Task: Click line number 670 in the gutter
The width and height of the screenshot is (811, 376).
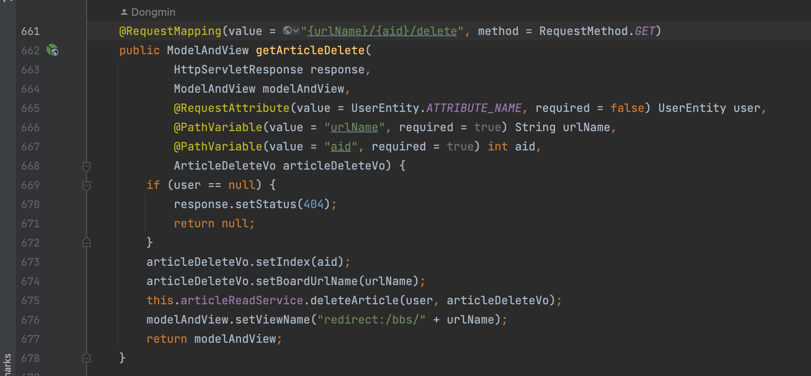Action: pos(30,204)
